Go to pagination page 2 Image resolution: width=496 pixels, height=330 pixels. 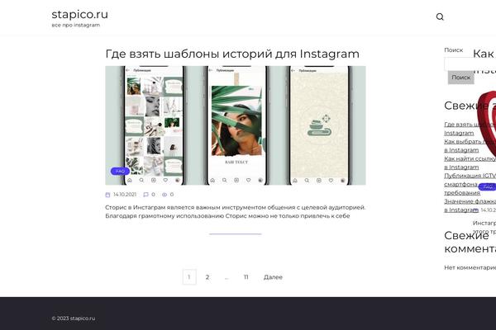click(207, 277)
